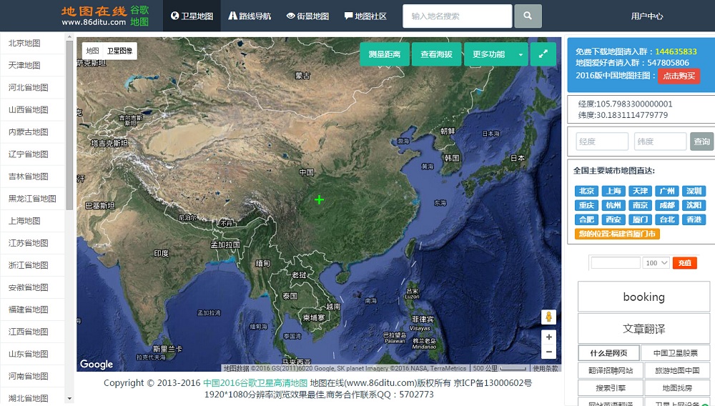Go to 厦门 city map
715x406 pixels.
pos(640,219)
